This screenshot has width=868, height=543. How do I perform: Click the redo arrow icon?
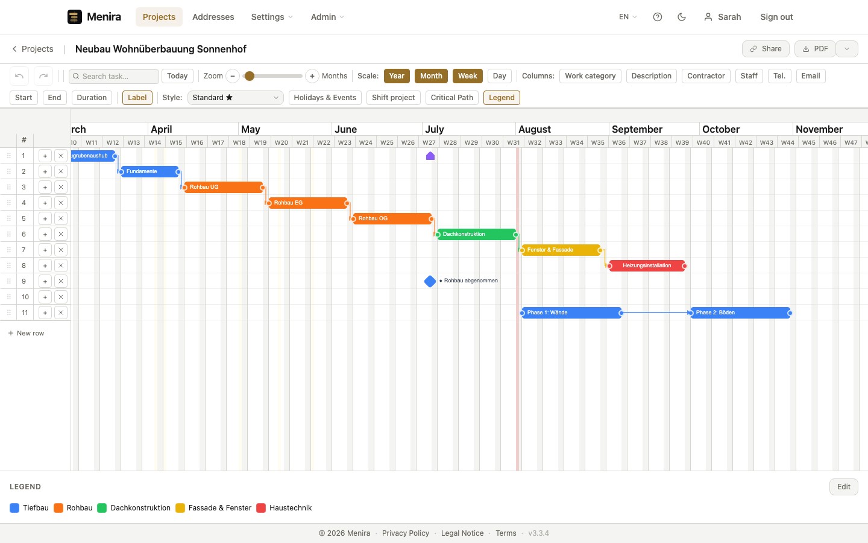(x=43, y=76)
